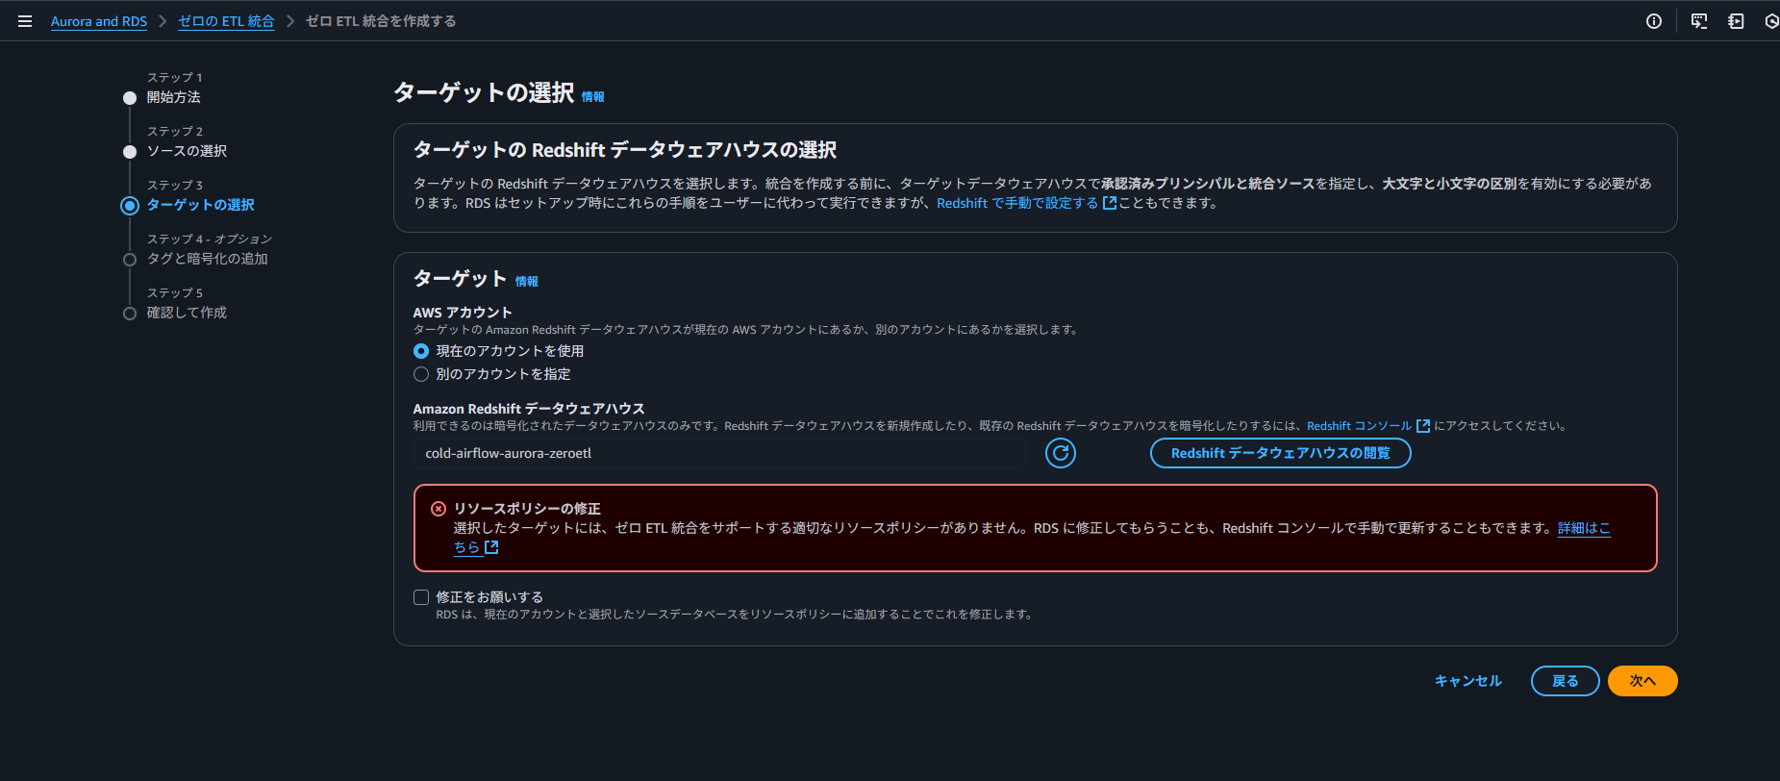
Task: Click the external link icon next to Redshift コンソール
Action: 1423,426
